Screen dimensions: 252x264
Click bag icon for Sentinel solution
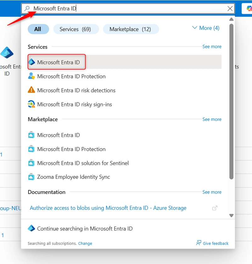31,163
